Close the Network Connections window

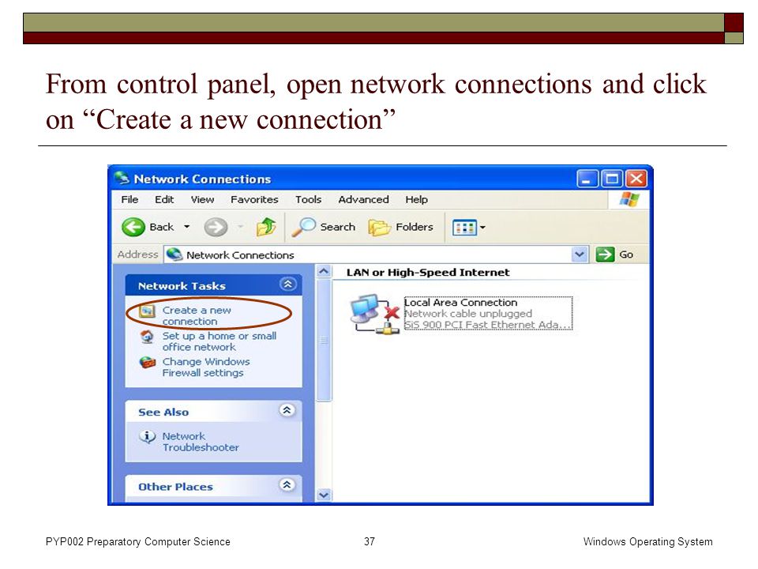click(x=636, y=179)
